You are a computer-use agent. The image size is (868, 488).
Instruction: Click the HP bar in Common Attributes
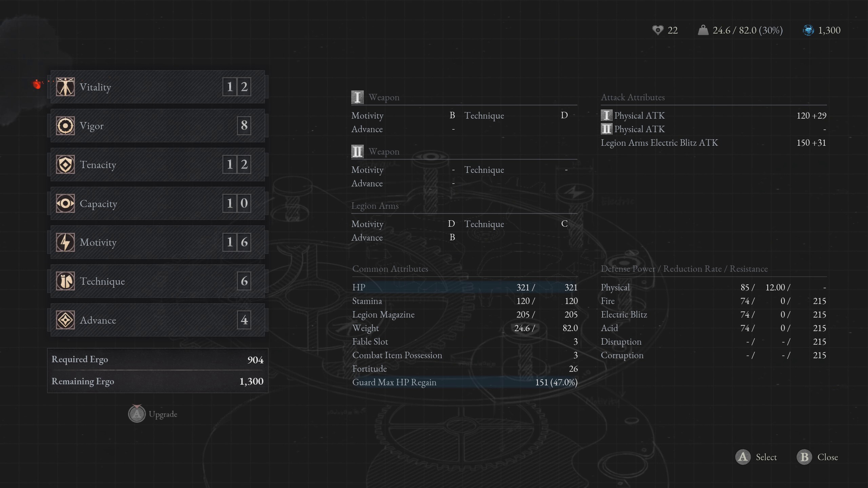pyautogui.click(x=465, y=287)
